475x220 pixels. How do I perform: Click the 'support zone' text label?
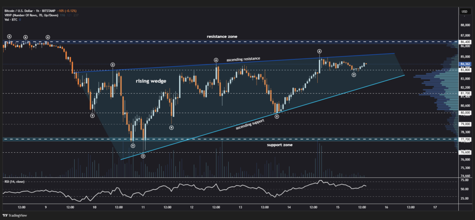coord(279,145)
